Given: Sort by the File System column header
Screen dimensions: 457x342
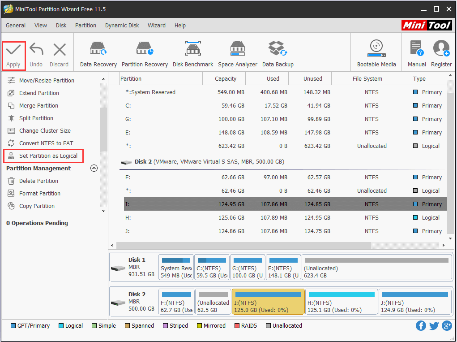Looking at the screenshot, I should coord(372,78).
